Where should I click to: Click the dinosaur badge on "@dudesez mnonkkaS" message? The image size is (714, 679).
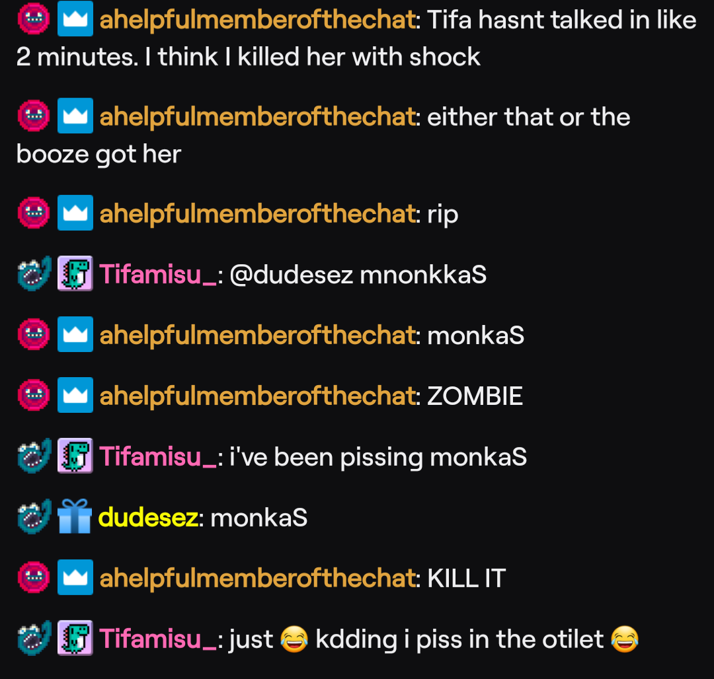75,273
